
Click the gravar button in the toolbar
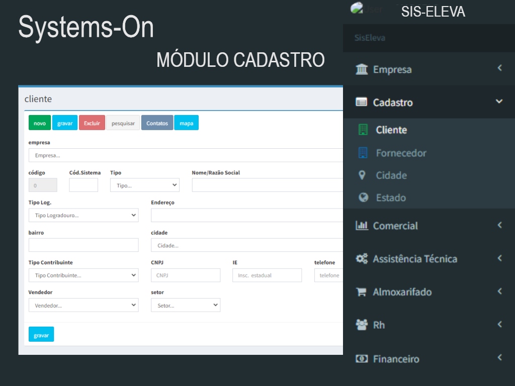[x=65, y=123]
